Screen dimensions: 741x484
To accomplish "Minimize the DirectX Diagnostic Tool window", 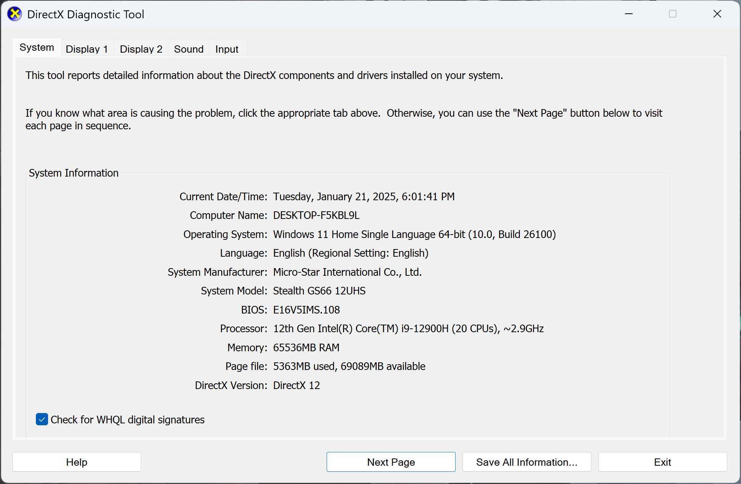I will [x=629, y=14].
